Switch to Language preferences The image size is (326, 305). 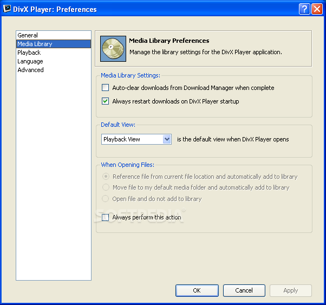click(x=54, y=61)
